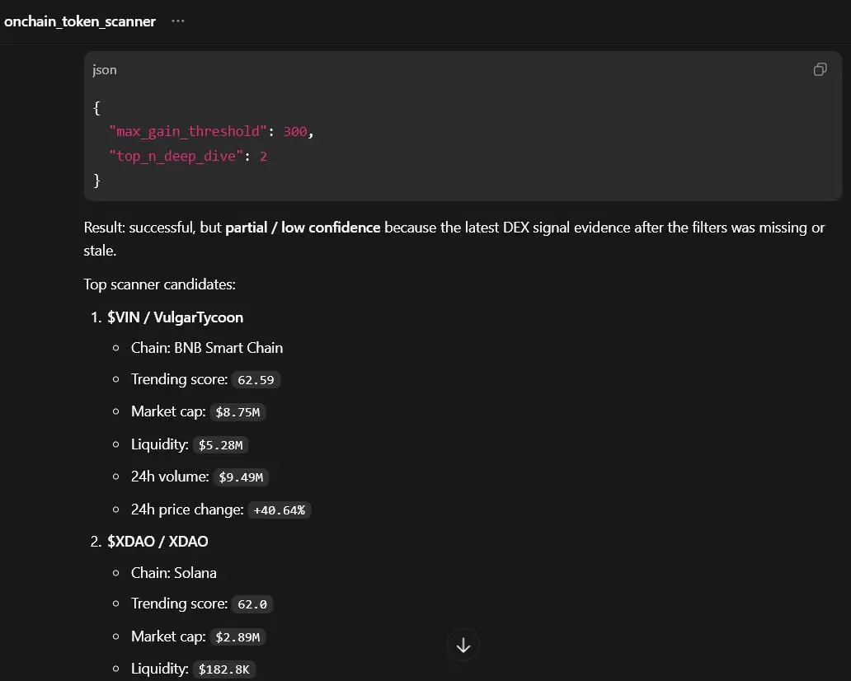This screenshot has width=851, height=681.
Task: Click the onchain_token_scanner title
Action: point(80,21)
